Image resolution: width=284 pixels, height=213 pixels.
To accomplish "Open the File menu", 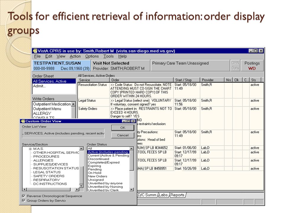I will [x=37, y=56].
